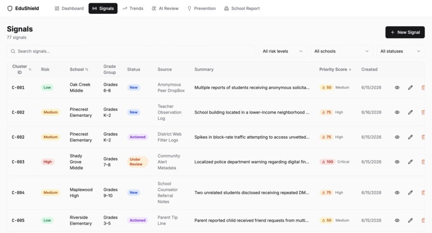View the Teacher Observation Log signal
The image size is (432, 233).
coord(397,112)
